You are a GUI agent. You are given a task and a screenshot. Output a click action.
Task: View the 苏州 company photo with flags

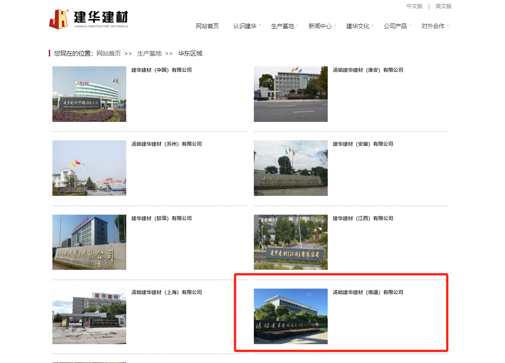89,168
